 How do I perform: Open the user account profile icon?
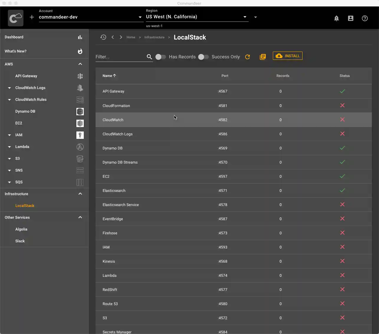coord(350,18)
